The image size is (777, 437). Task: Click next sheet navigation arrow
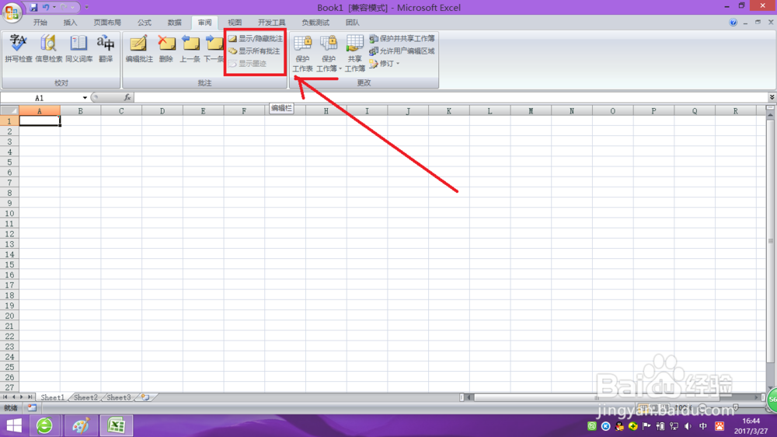[x=22, y=397]
